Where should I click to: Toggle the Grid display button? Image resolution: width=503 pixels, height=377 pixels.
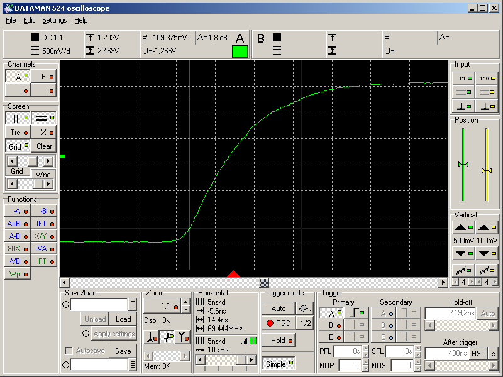pos(17,146)
